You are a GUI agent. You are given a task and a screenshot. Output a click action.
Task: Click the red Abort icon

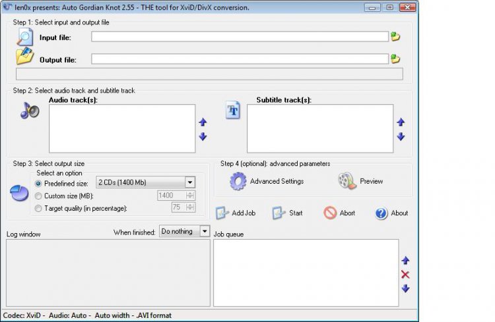pyautogui.click(x=330, y=213)
